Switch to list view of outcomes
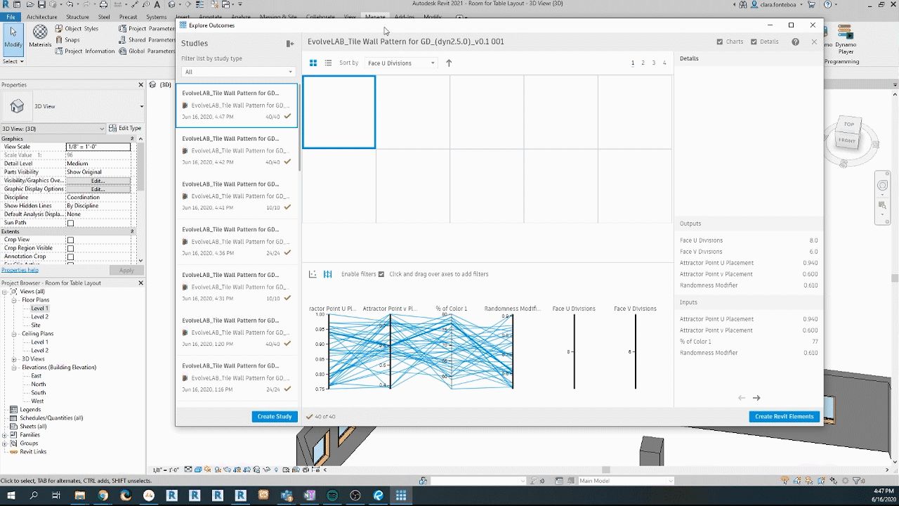The height and width of the screenshot is (506, 899). click(328, 63)
